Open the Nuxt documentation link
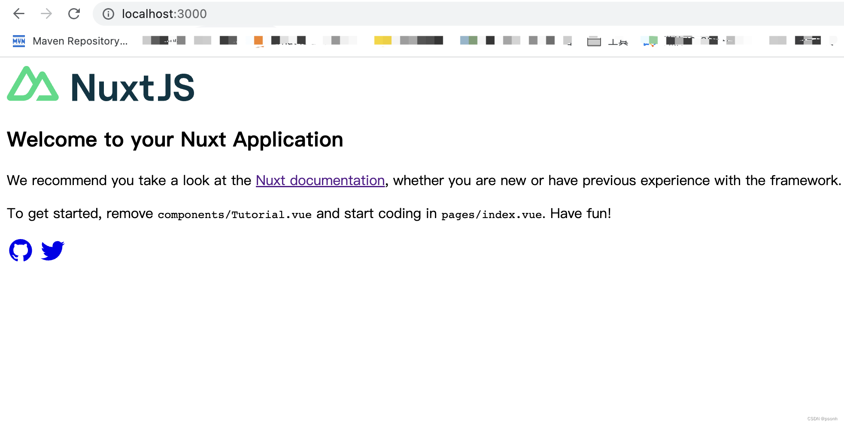The image size is (844, 425). point(320,180)
